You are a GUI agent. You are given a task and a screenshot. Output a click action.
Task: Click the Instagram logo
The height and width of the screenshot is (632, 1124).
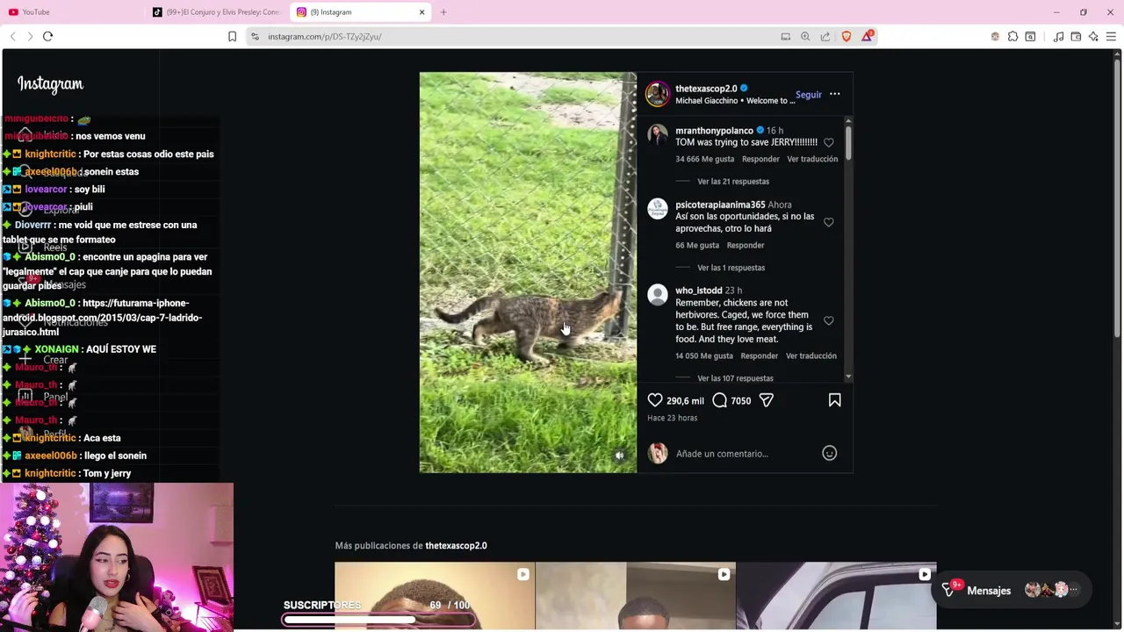(x=50, y=84)
